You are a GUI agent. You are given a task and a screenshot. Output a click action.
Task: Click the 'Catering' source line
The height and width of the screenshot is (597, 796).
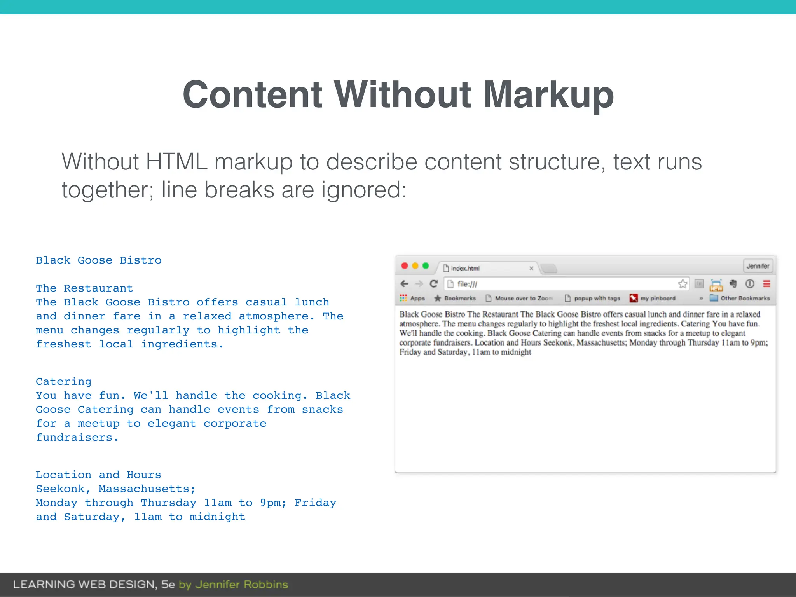(64, 382)
